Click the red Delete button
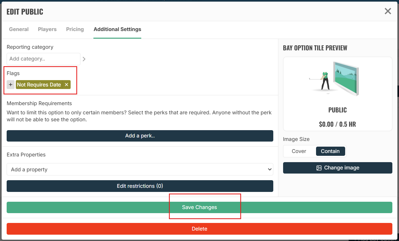Screen dimensions: 399x241 pyautogui.click(x=199, y=229)
